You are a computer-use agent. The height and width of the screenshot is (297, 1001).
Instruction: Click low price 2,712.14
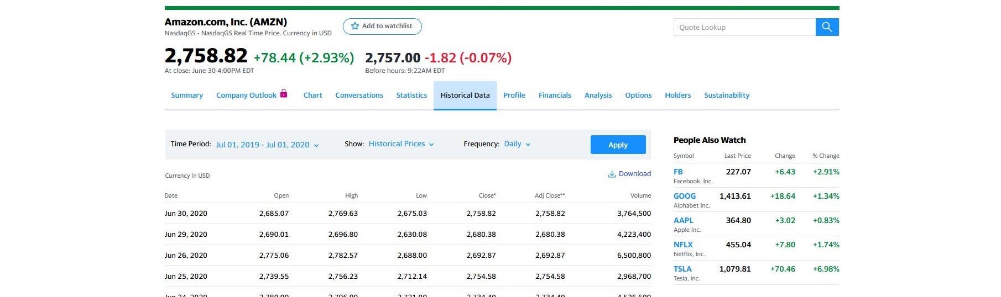point(412,276)
